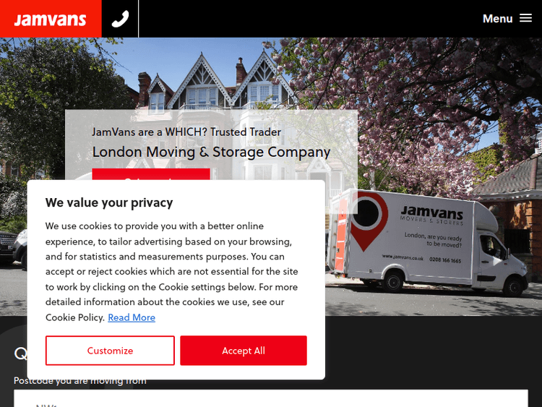This screenshot has height=407, width=542.
Task: Open the Read More cookie policy link
Action: coord(132,317)
